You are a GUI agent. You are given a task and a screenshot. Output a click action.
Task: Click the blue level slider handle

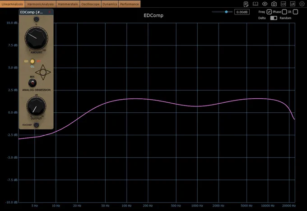tap(226, 12)
